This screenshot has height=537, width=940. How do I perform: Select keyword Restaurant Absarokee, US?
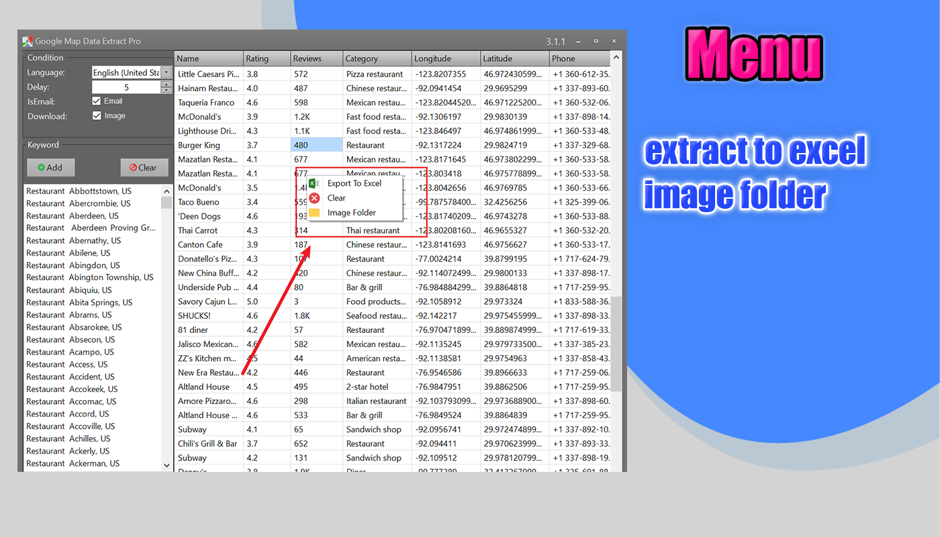point(74,327)
